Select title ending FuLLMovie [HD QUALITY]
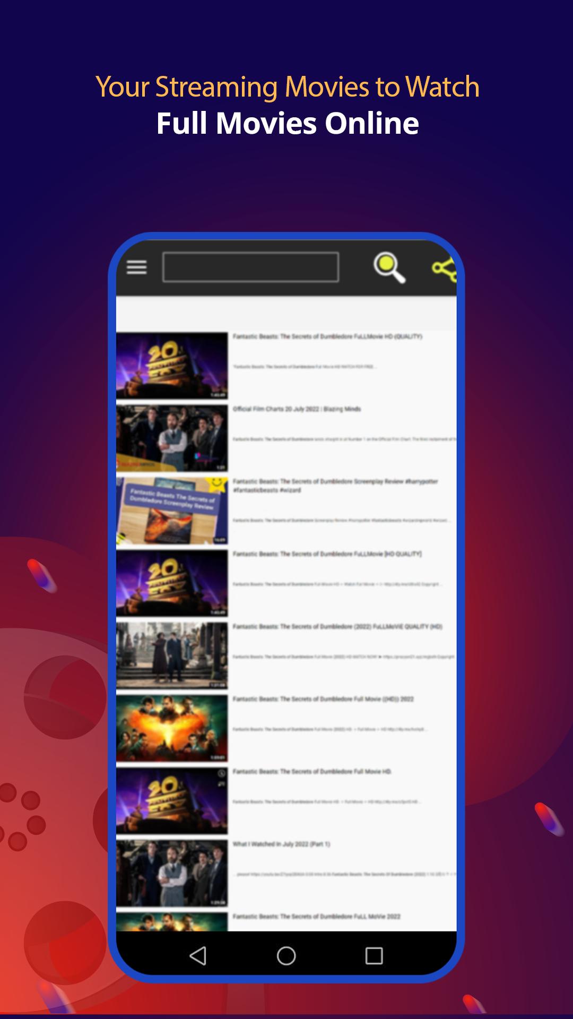This screenshot has height=1019, width=573. tap(327, 554)
